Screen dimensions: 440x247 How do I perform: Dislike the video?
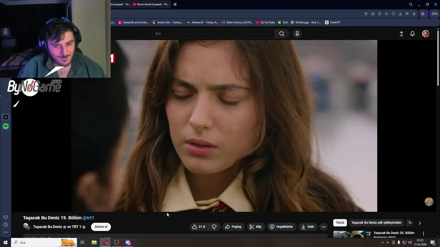[x=214, y=227]
